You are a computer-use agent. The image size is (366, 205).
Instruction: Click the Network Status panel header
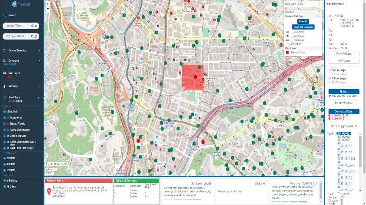(79, 181)
